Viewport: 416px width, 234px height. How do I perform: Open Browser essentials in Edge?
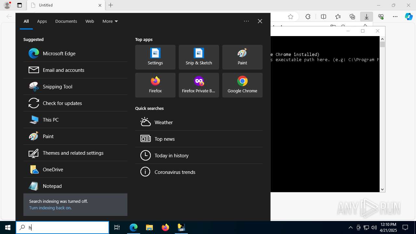click(x=381, y=17)
